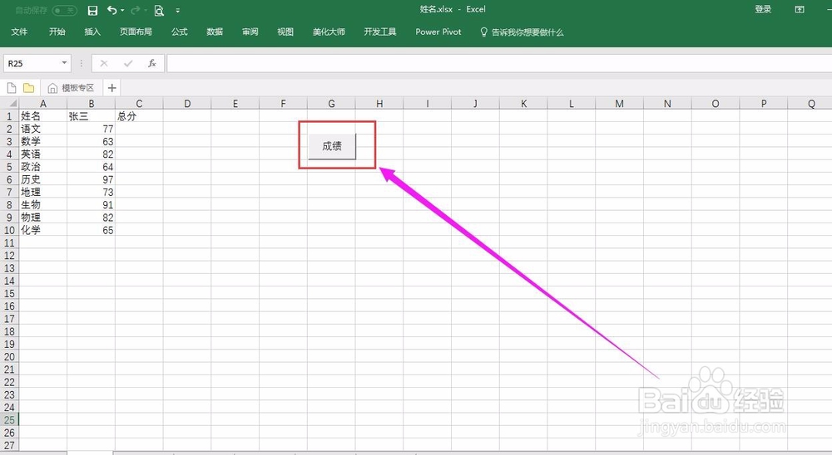This screenshot has width=832, height=455.
Task: Expand the Name Box dropdown arrow
Action: [x=64, y=63]
